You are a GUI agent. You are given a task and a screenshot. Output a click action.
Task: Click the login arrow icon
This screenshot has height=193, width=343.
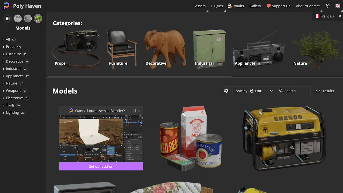coord(327,6)
